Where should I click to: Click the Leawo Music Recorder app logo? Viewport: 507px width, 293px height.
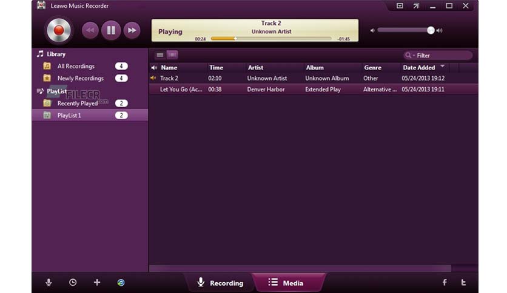pyautogui.click(x=41, y=5)
